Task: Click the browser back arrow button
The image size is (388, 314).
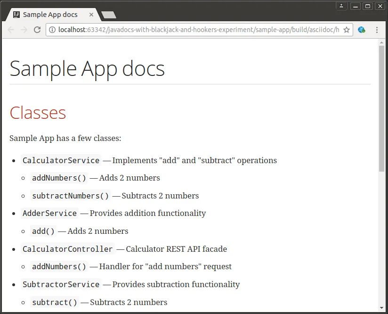Action: (x=11, y=30)
